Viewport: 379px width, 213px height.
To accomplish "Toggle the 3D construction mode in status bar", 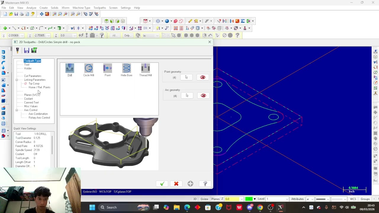I will 195,199.
